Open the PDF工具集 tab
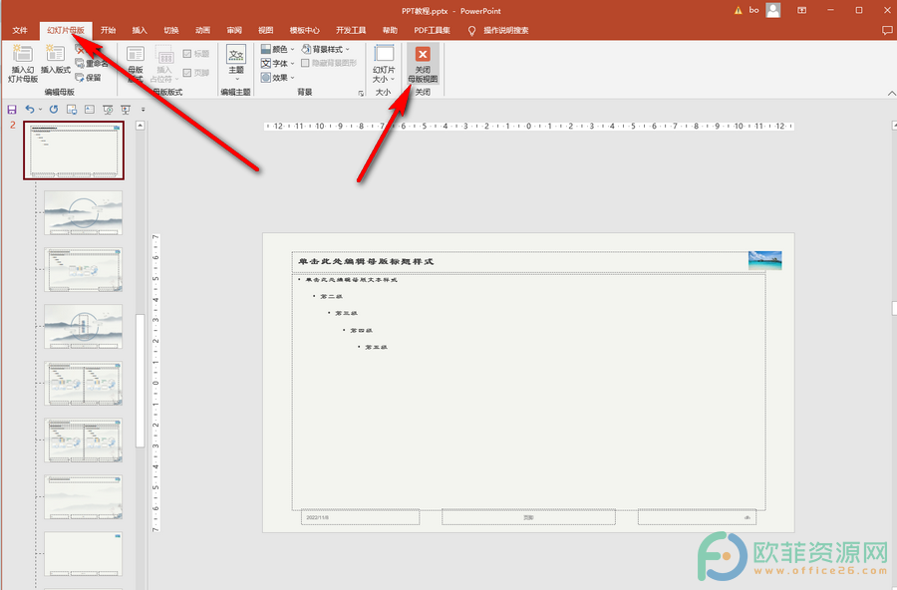The height and width of the screenshot is (590, 897). tap(432, 30)
